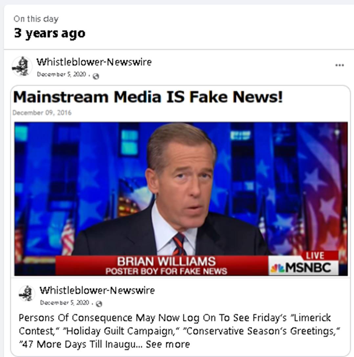The height and width of the screenshot is (357, 354).
Task: Click the On this day label
Action: (x=36, y=19)
